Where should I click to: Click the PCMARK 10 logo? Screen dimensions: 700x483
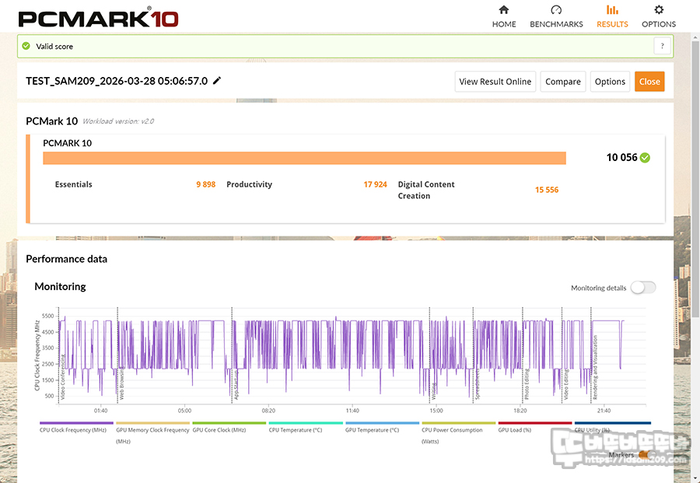pyautogui.click(x=98, y=18)
